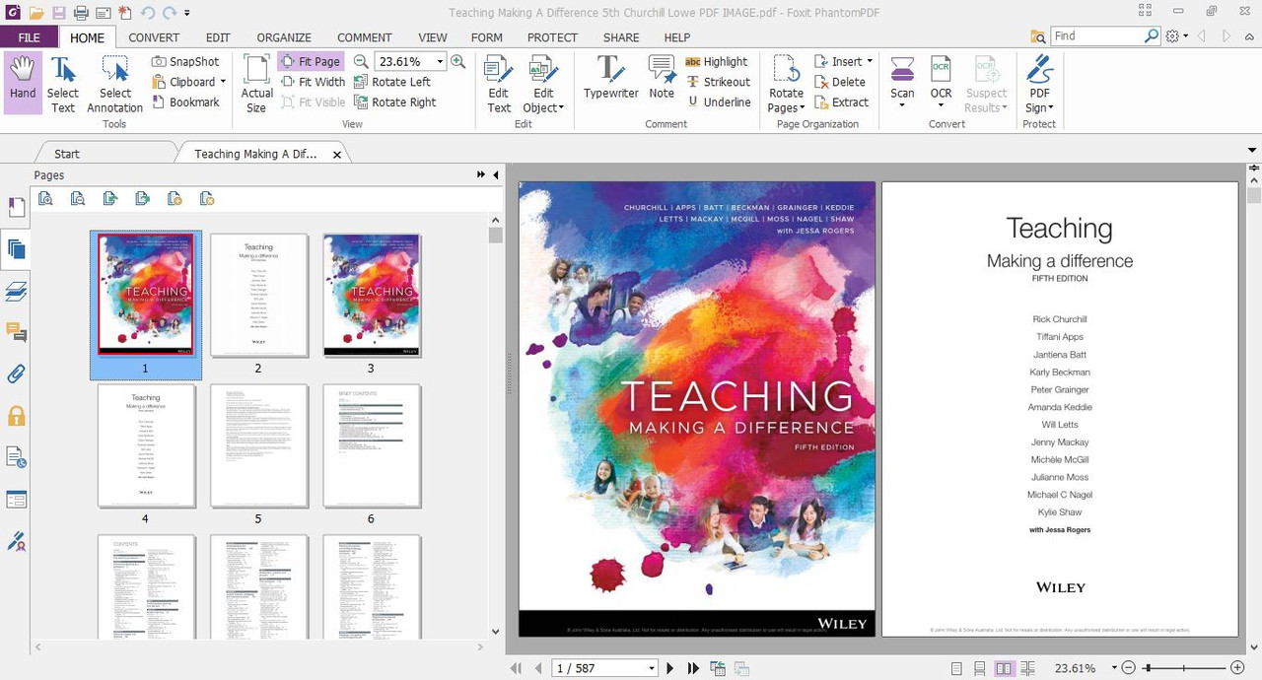Activate the Select Text tool
1262x680 pixels.
[x=63, y=83]
